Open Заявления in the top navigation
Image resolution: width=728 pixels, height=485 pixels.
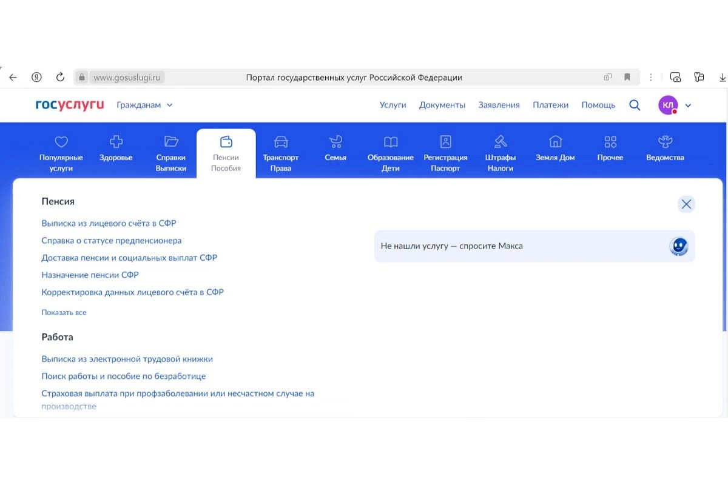pyautogui.click(x=499, y=105)
